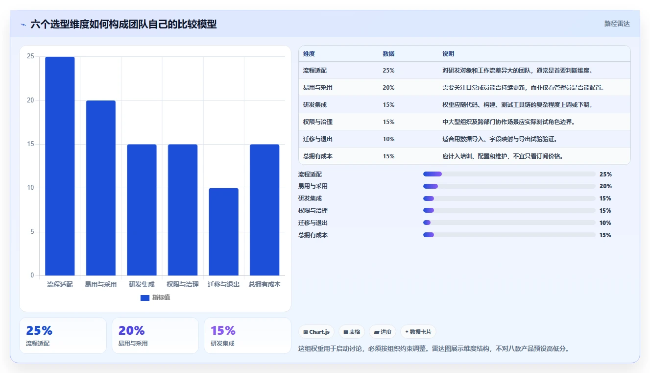Click the 迁移与退出 table row label

click(318, 139)
